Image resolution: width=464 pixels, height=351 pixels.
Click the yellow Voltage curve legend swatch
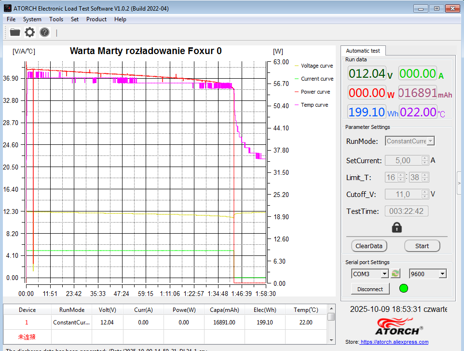pos(297,66)
